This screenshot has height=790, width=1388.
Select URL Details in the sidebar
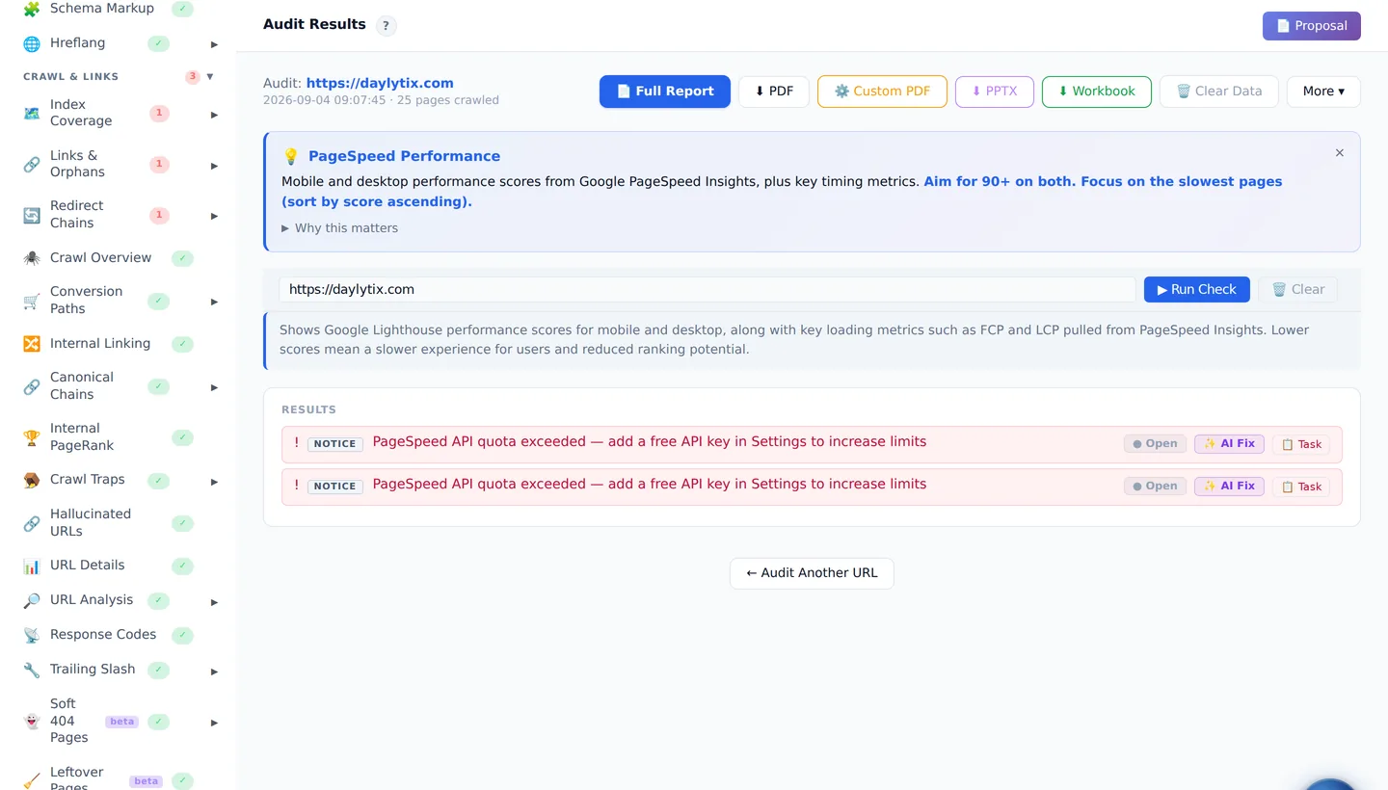(87, 566)
